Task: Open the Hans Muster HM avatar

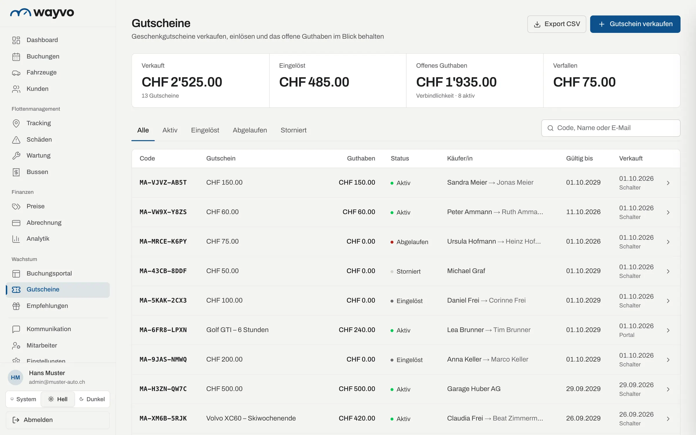Action: pyautogui.click(x=15, y=377)
